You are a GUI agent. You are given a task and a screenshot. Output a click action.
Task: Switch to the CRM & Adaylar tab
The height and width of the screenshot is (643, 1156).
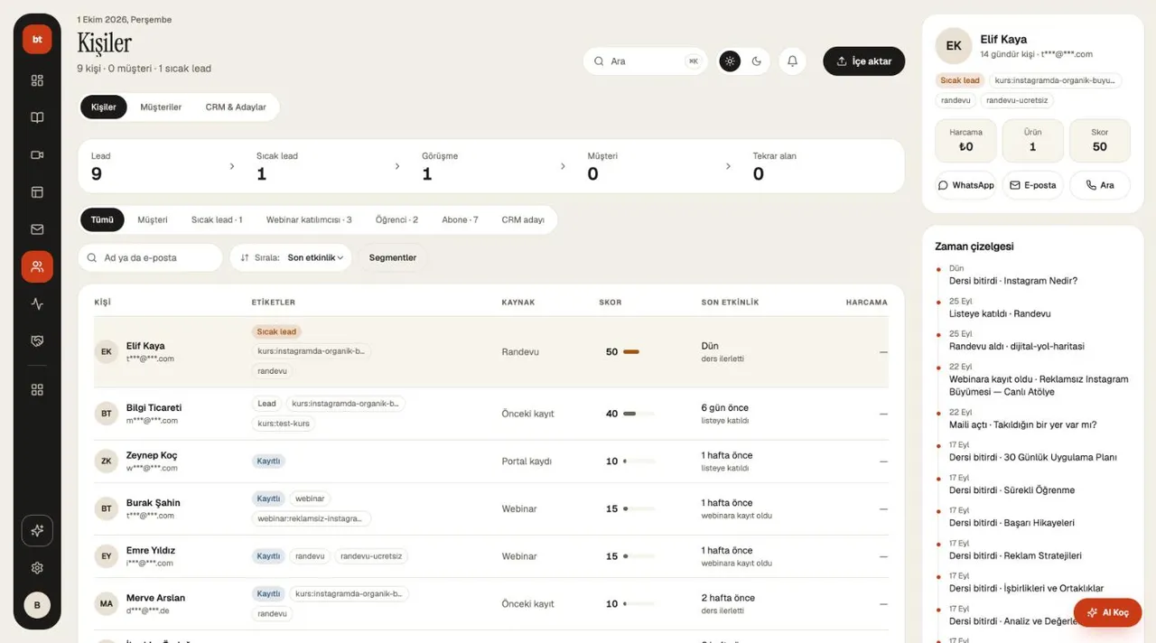(x=236, y=107)
